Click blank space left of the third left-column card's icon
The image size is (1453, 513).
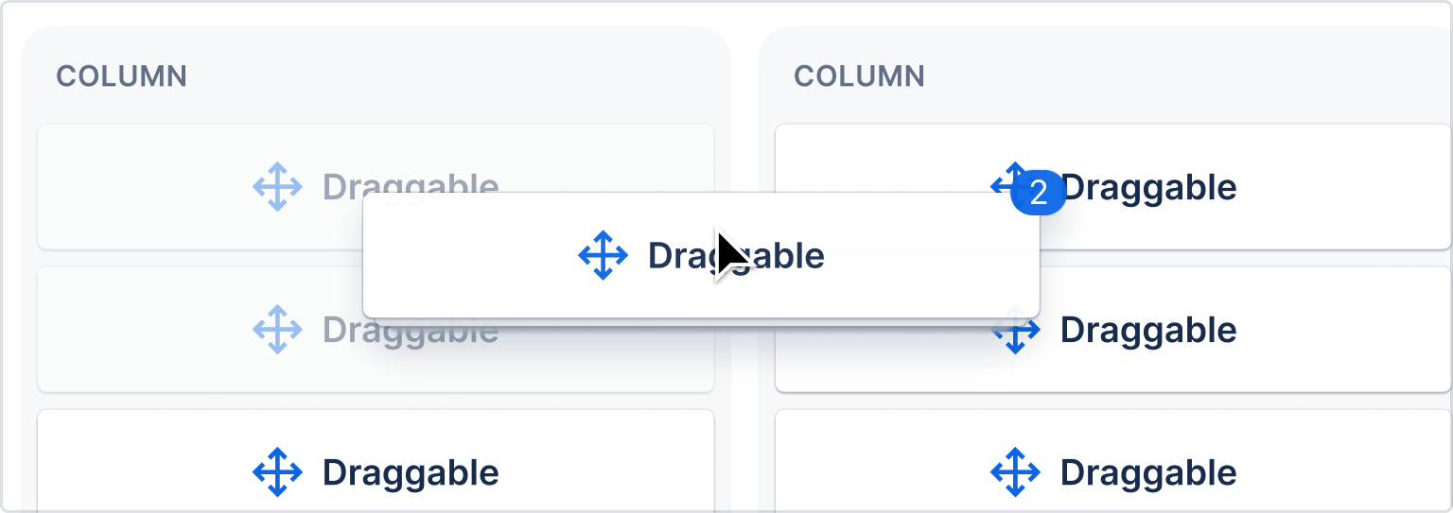click(142, 472)
